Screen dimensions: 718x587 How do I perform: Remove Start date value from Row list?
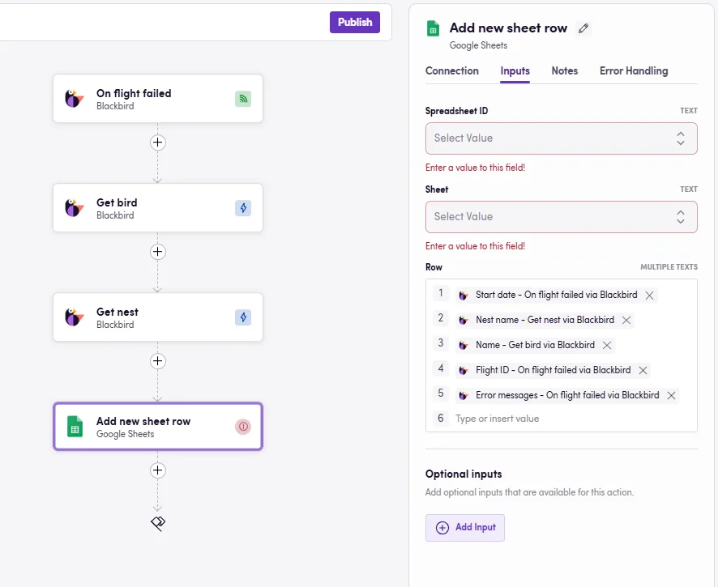pos(649,296)
